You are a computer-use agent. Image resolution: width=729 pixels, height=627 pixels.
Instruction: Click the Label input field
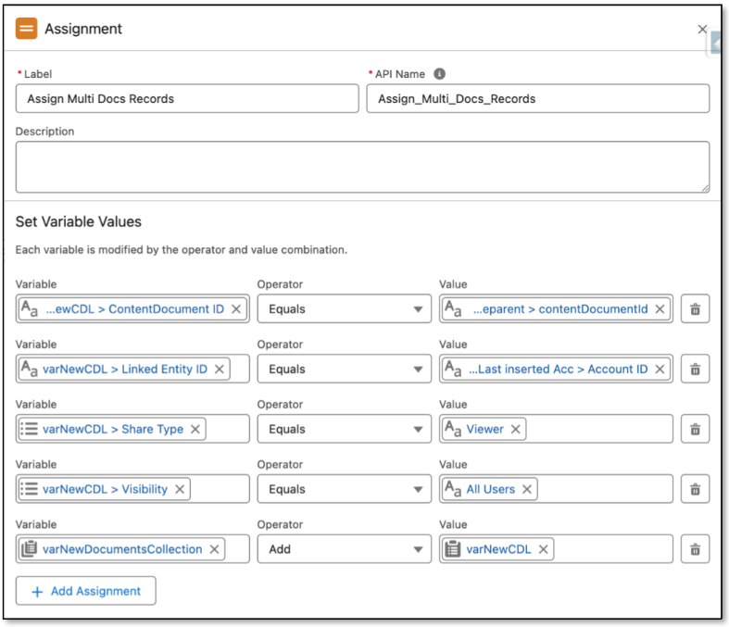(186, 99)
